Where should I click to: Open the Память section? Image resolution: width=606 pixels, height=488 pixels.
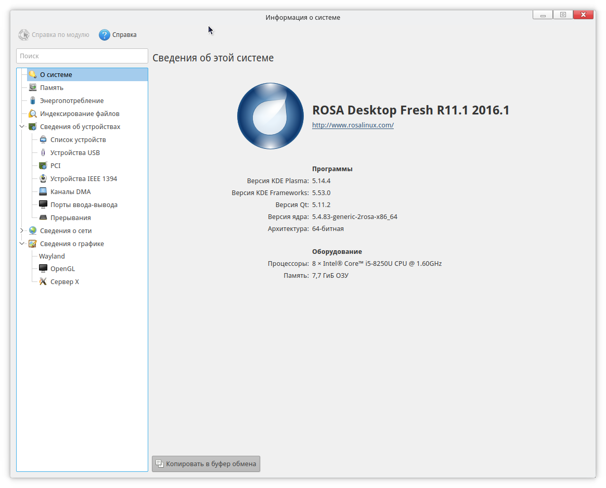[x=52, y=88]
